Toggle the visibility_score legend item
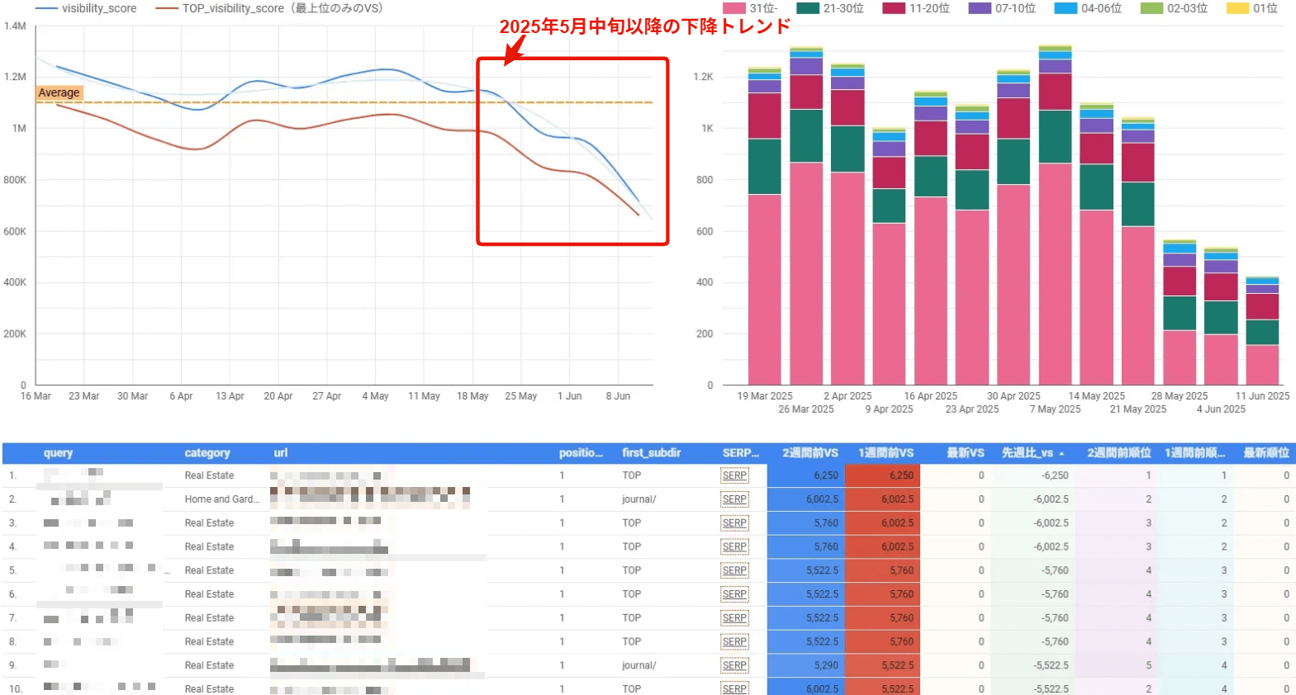Viewport: 1296px width, 695px height. point(86,8)
